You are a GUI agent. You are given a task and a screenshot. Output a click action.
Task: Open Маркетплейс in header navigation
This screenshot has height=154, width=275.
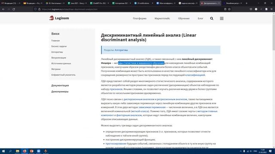point(162,18)
